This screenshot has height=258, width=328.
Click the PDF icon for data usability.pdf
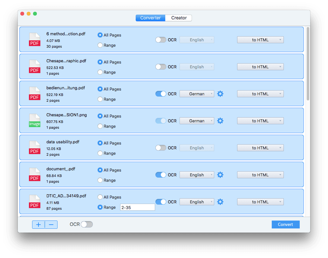tap(34, 147)
